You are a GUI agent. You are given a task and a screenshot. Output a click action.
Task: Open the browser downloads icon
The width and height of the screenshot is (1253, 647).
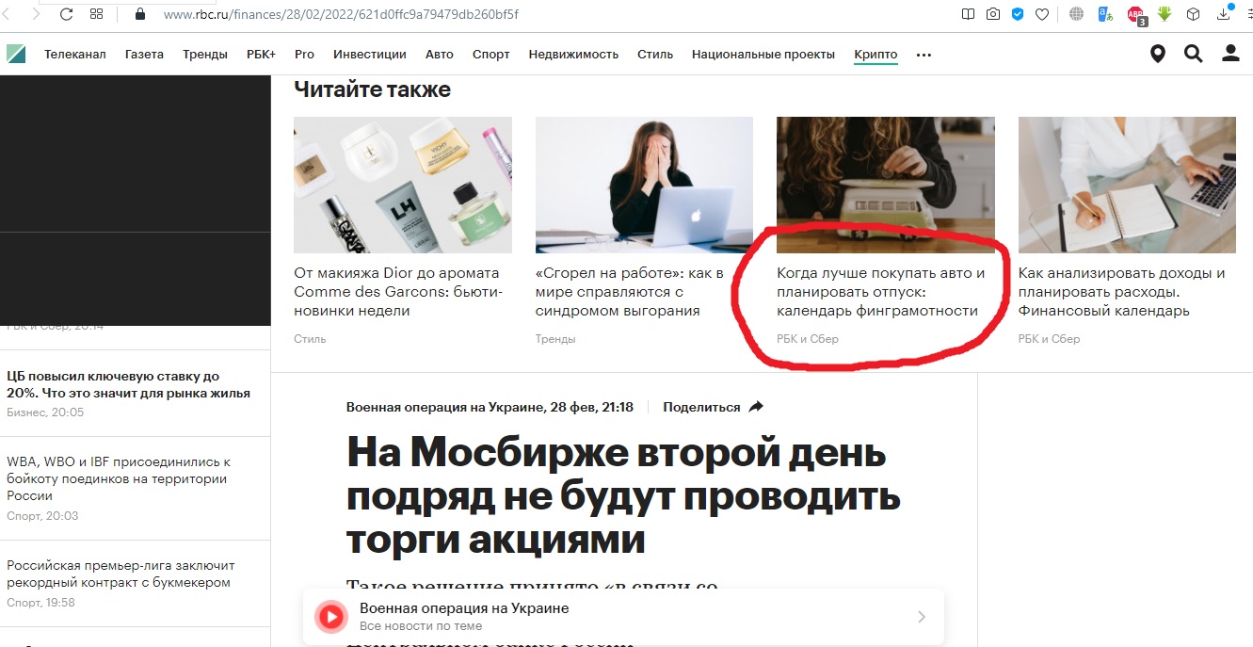point(1225,14)
